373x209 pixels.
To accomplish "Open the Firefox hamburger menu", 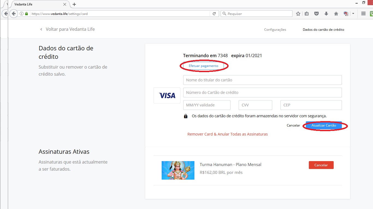I will (x=363, y=14).
